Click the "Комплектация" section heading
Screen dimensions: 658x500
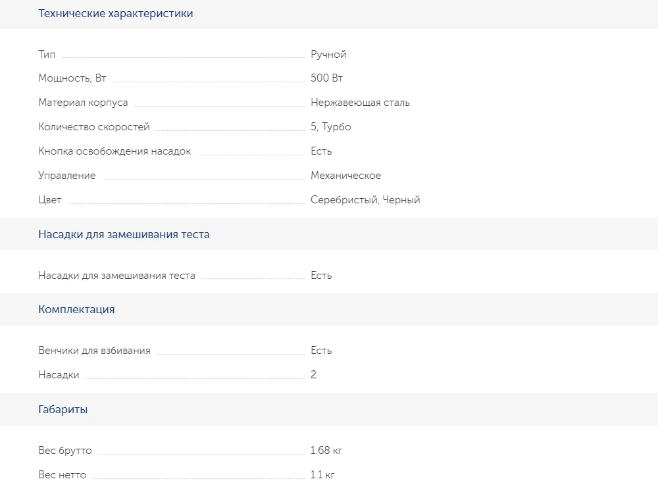point(76,310)
